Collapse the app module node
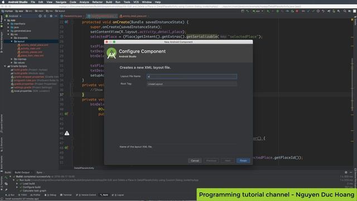357x201 pixels. (5, 20)
